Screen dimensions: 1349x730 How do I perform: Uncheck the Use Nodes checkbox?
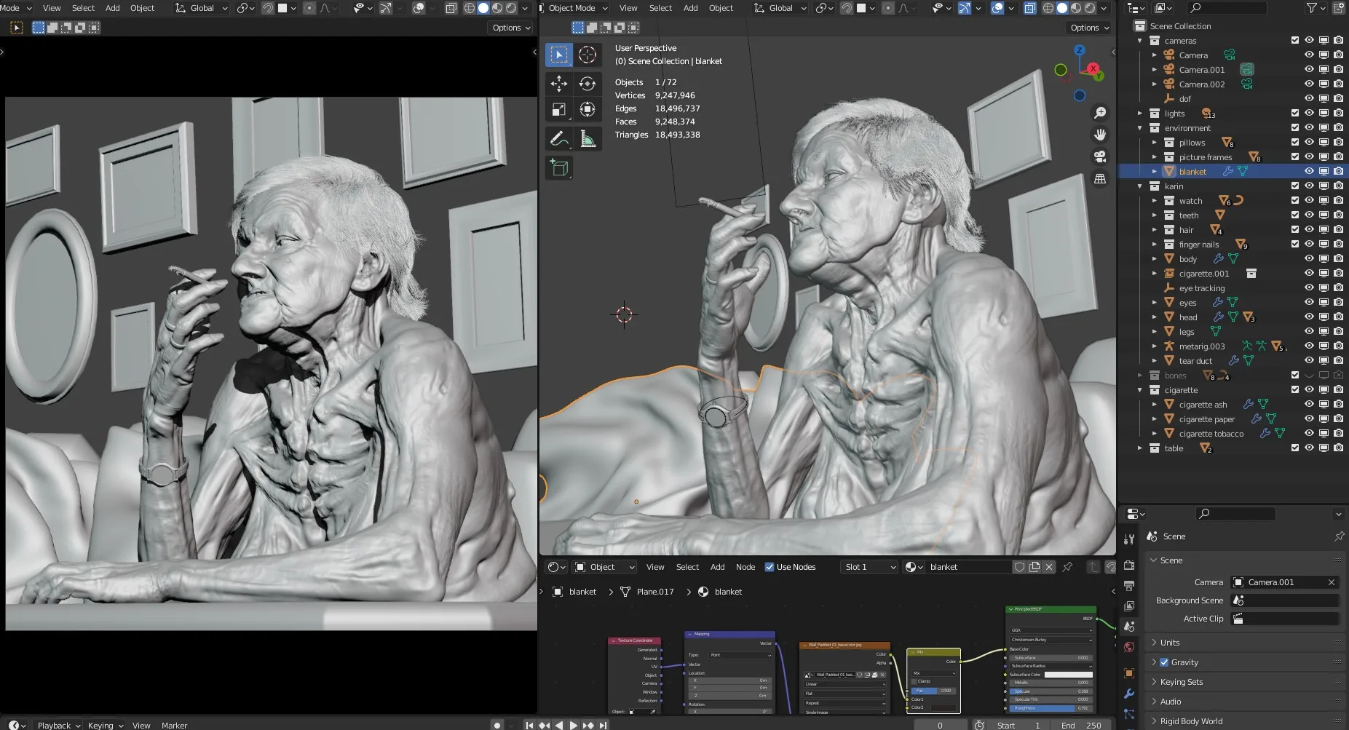[x=770, y=567]
